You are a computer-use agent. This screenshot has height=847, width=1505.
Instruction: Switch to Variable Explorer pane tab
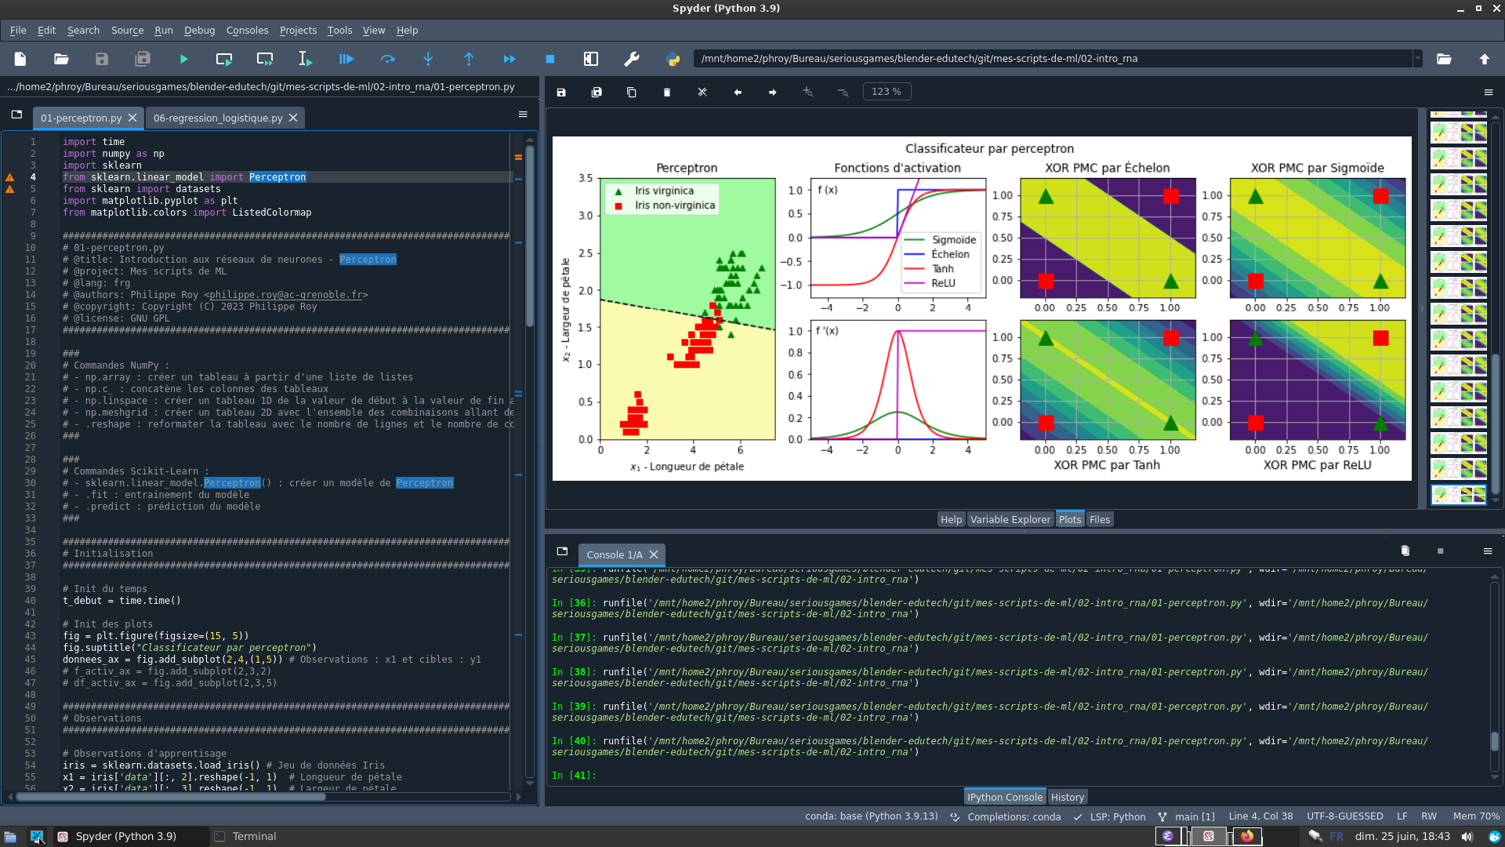(x=1010, y=519)
